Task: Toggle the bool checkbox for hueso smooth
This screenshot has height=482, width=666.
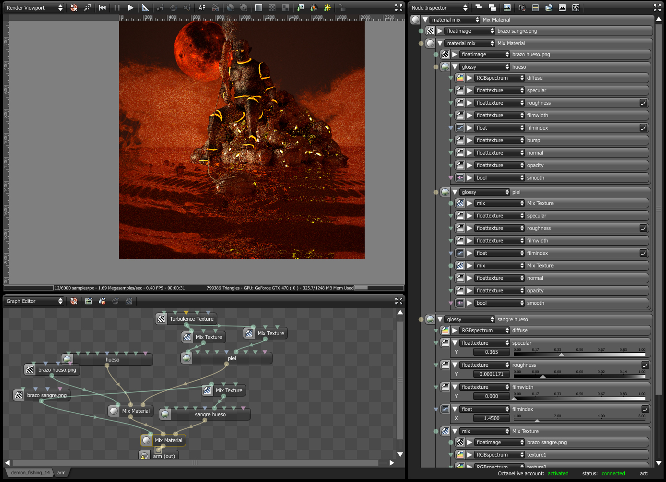Action: (x=460, y=178)
